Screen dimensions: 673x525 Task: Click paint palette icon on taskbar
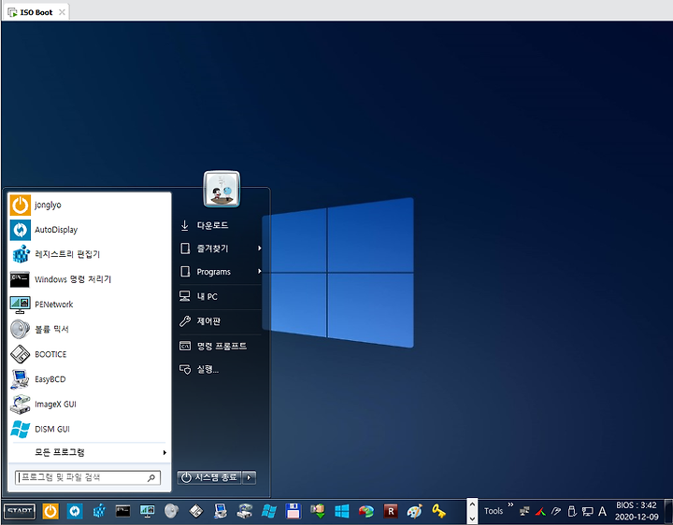[x=415, y=511]
